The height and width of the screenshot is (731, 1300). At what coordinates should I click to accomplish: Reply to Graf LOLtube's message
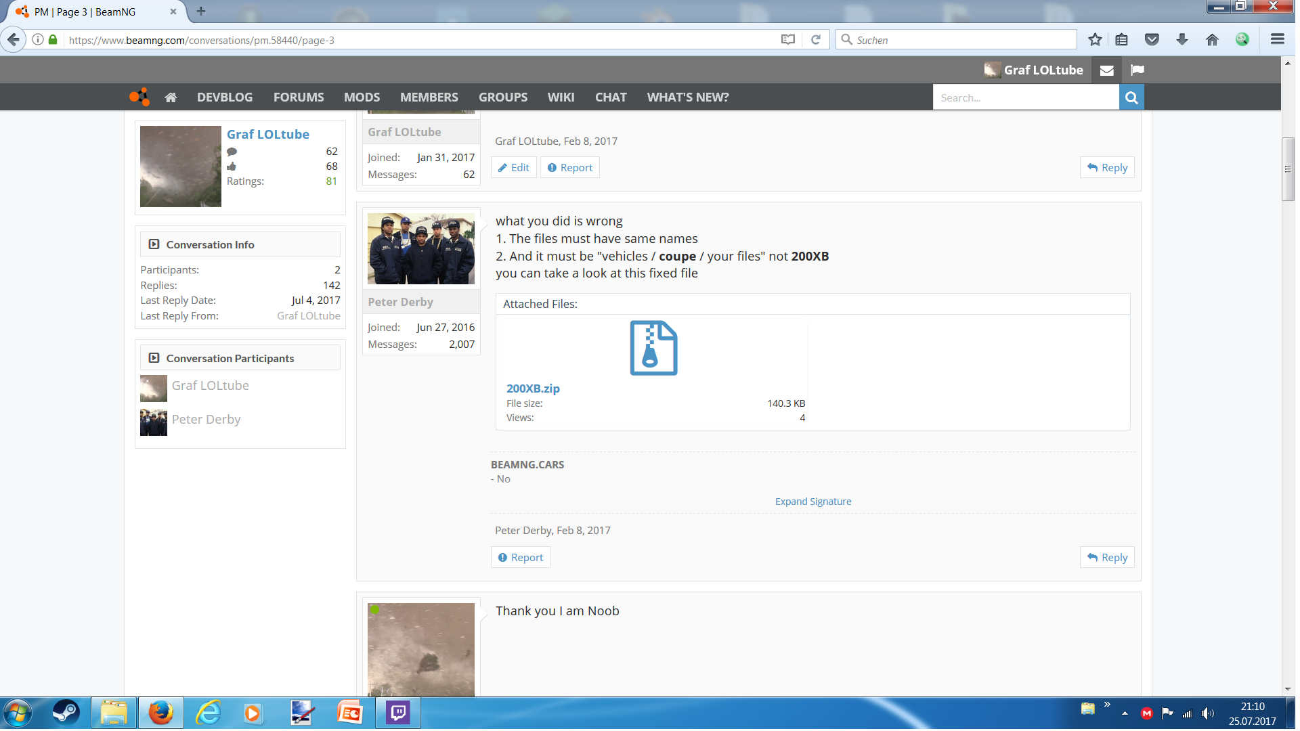(1107, 168)
